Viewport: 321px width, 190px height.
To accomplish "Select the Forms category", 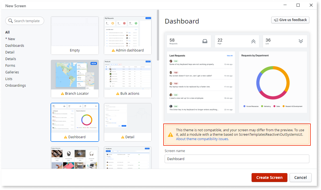I will pyautogui.click(x=10, y=65).
